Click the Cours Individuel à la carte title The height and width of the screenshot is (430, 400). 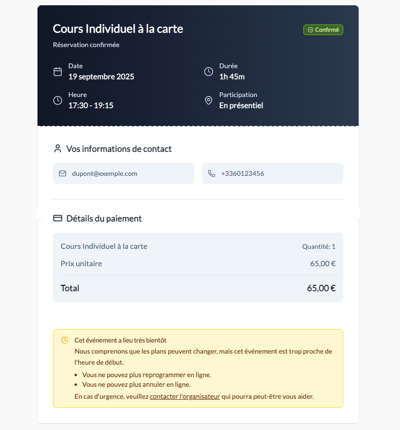[x=118, y=29]
